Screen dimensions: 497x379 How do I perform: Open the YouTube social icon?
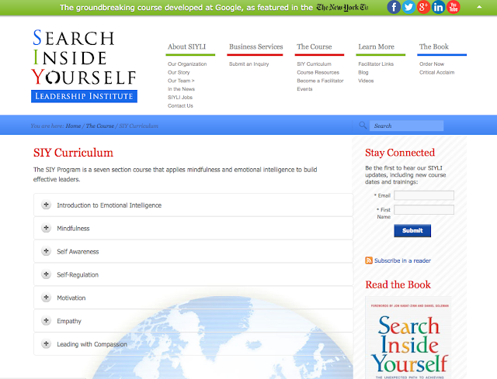click(x=454, y=7)
